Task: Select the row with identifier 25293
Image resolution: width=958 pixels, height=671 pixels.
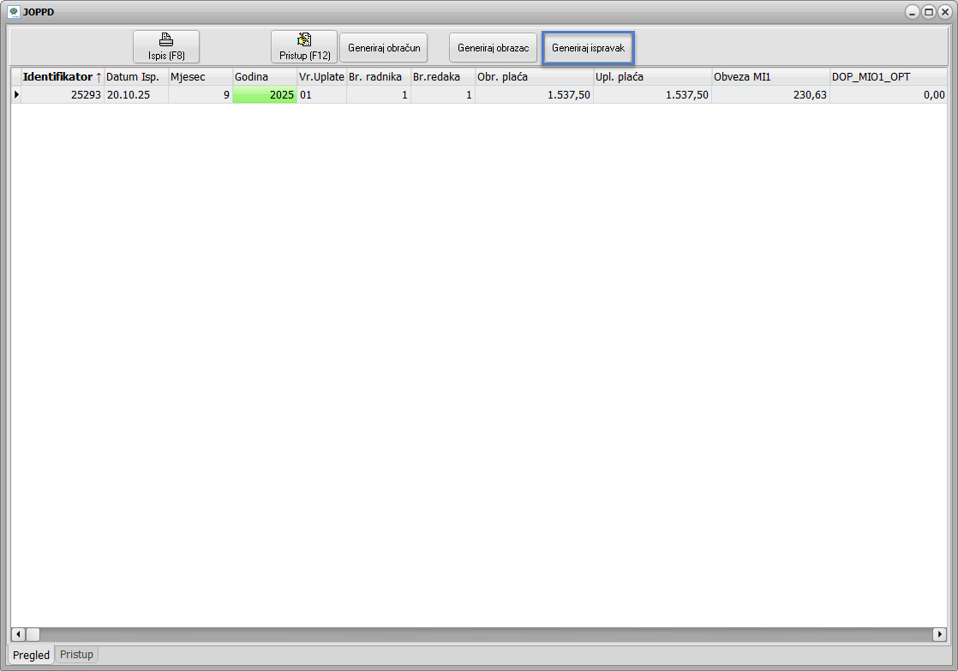Action: [x=62, y=95]
